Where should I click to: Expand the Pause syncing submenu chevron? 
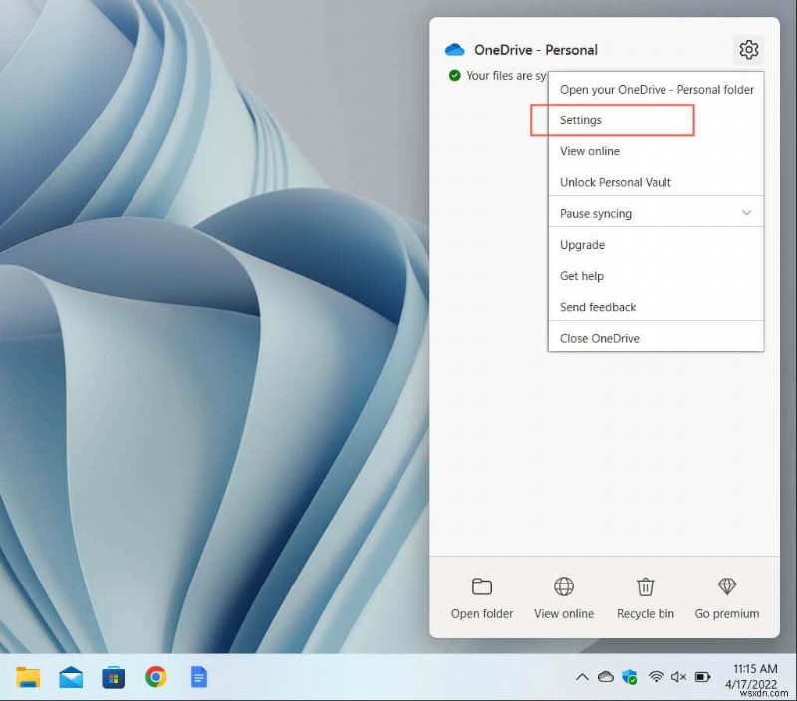coord(746,212)
